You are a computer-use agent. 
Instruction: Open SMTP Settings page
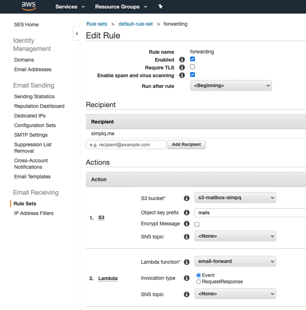pos(31,135)
